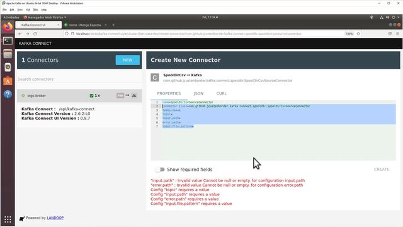Click the SpoolDirCsv → Kafka heading
Screen dimensions: 403x227
click(182, 75)
